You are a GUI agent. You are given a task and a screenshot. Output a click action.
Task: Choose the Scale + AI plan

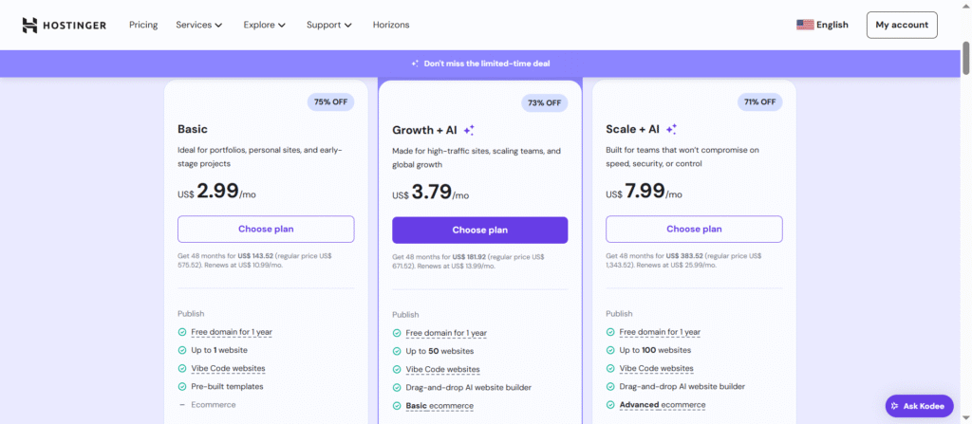click(x=694, y=229)
